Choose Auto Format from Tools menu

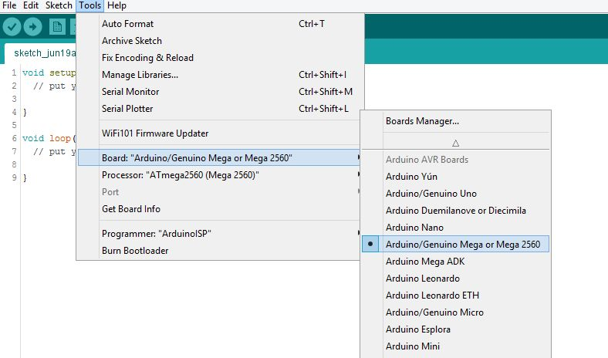(220, 24)
